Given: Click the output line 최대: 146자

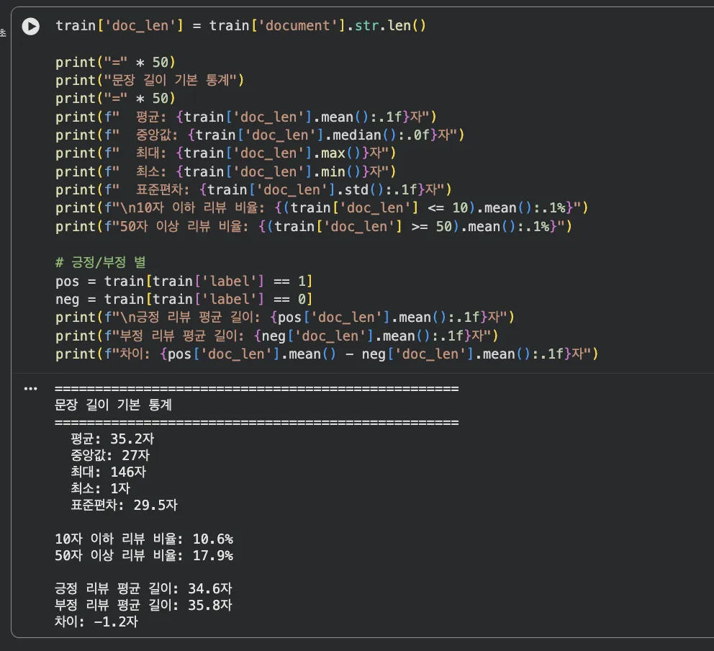Looking at the screenshot, I should coord(108,472).
